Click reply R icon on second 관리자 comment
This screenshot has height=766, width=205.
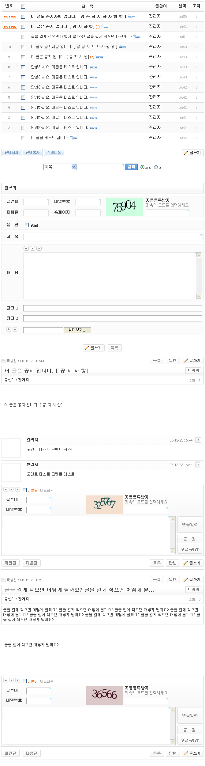(x=198, y=465)
